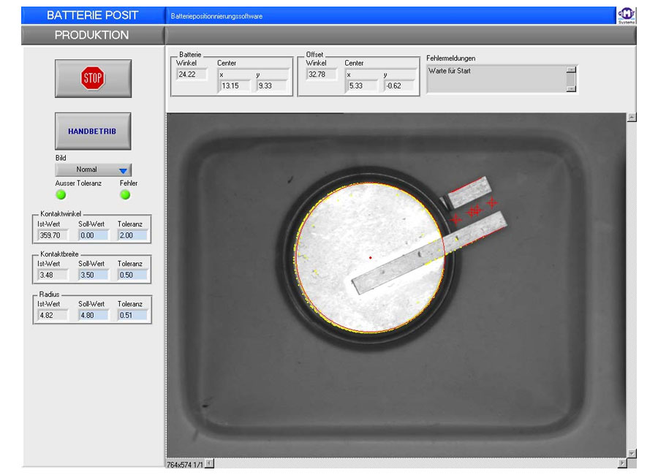Click the Fehler green indicator light
The height and width of the screenshot is (475, 658).
[125, 194]
